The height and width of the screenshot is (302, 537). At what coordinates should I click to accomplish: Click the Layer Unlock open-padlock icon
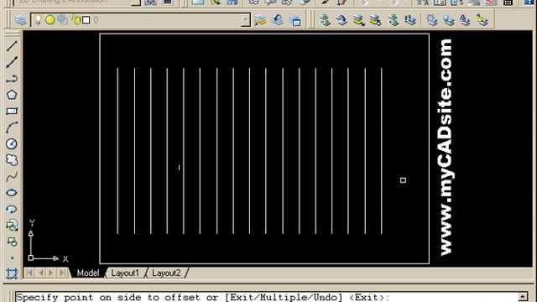(482, 20)
